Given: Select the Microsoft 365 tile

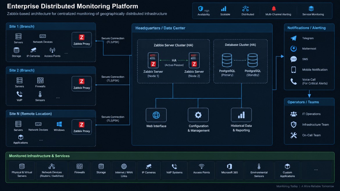Looking at the screenshot, I should click(229, 170).
